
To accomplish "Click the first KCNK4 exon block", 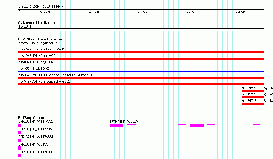I will tap(117, 125).
